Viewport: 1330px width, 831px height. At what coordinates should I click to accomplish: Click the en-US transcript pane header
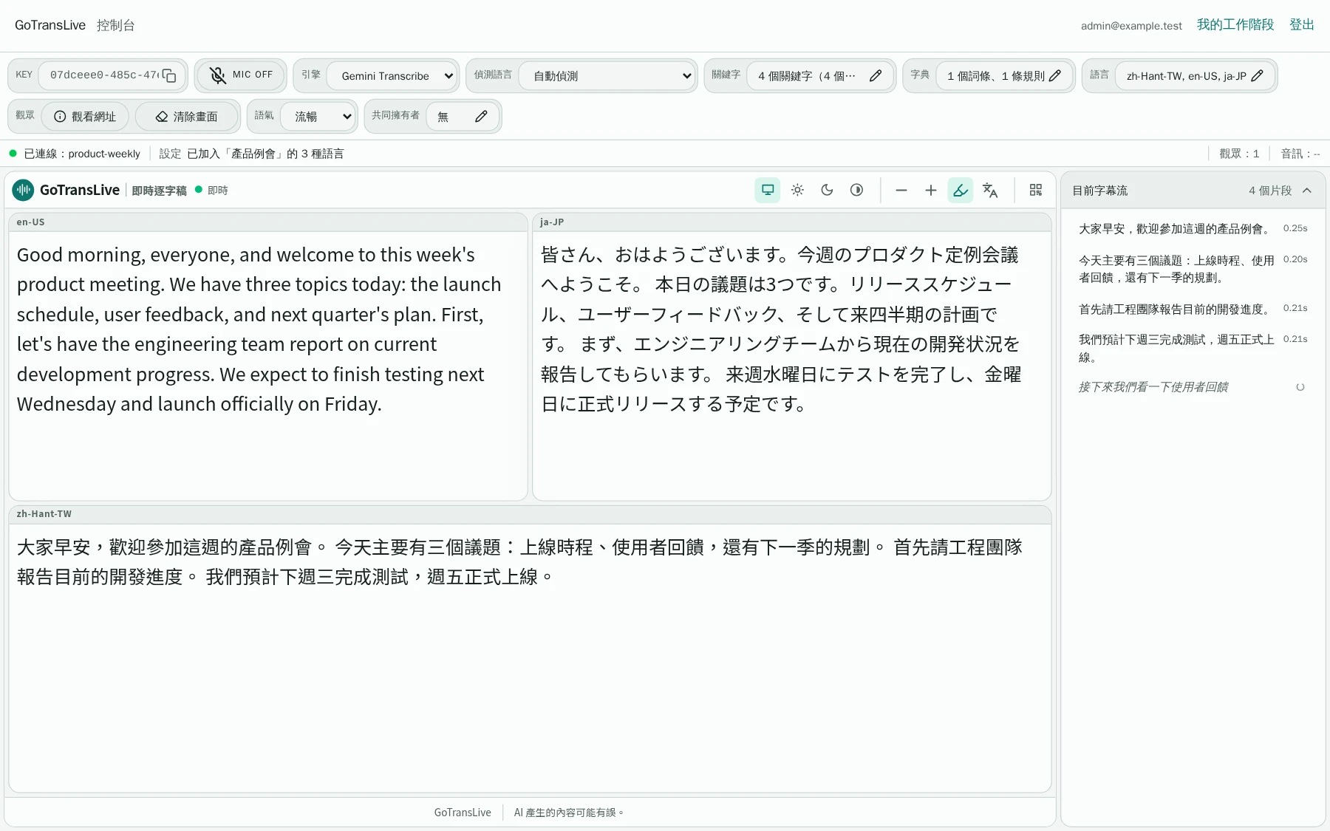(x=268, y=222)
